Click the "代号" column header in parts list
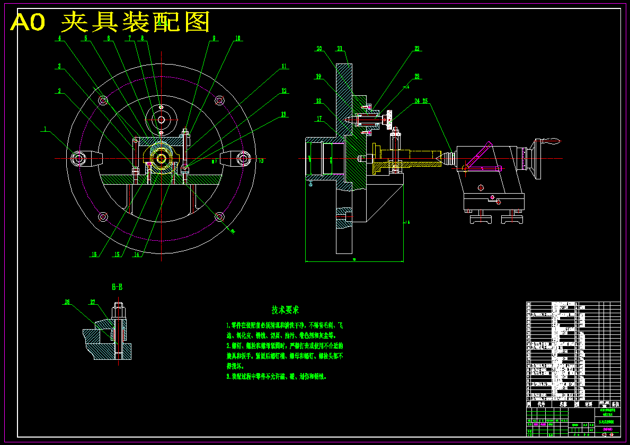 pyautogui.click(x=541, y=404)
